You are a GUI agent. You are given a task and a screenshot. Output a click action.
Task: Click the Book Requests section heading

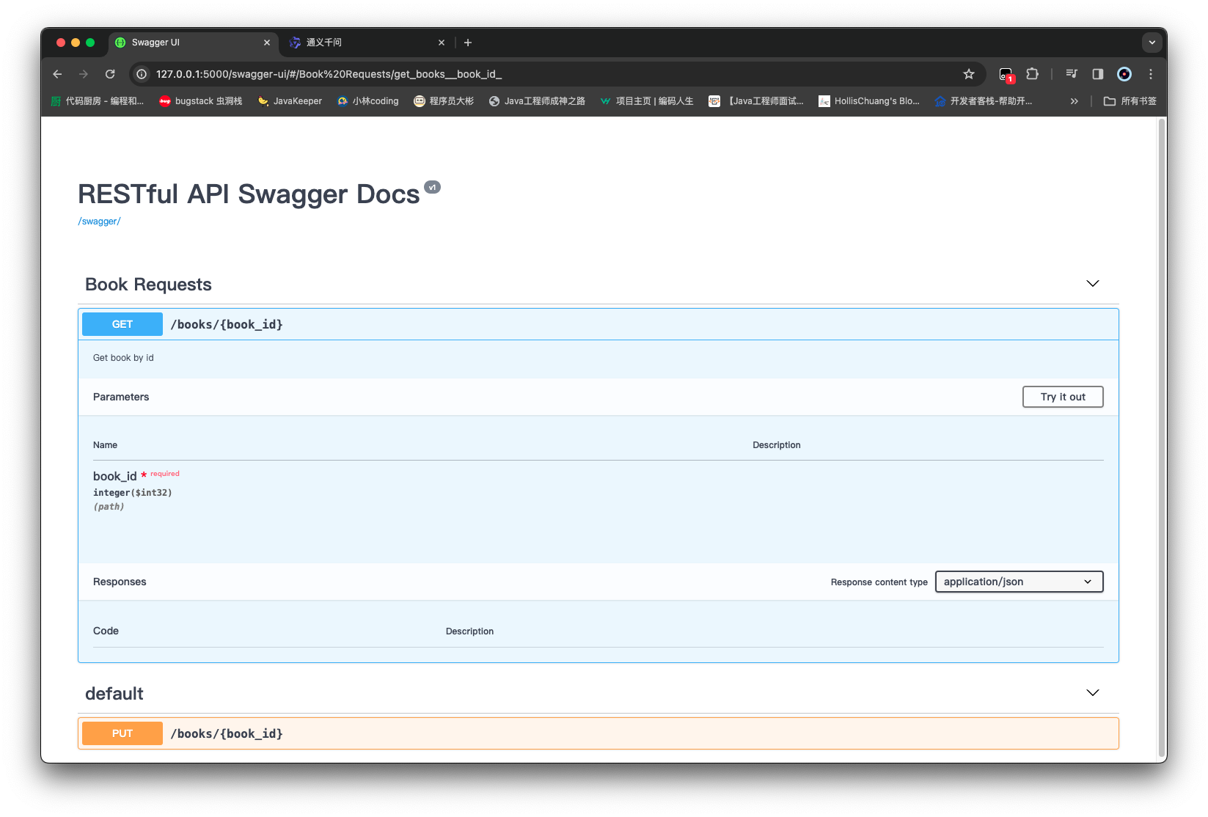pyautogui.click(x=148, y=285)
